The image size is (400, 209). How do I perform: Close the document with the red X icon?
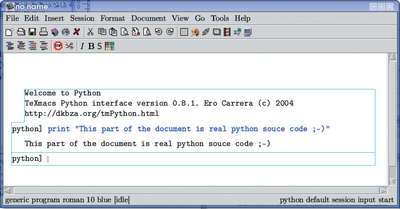pyautogui.click(x=76, y=32)
